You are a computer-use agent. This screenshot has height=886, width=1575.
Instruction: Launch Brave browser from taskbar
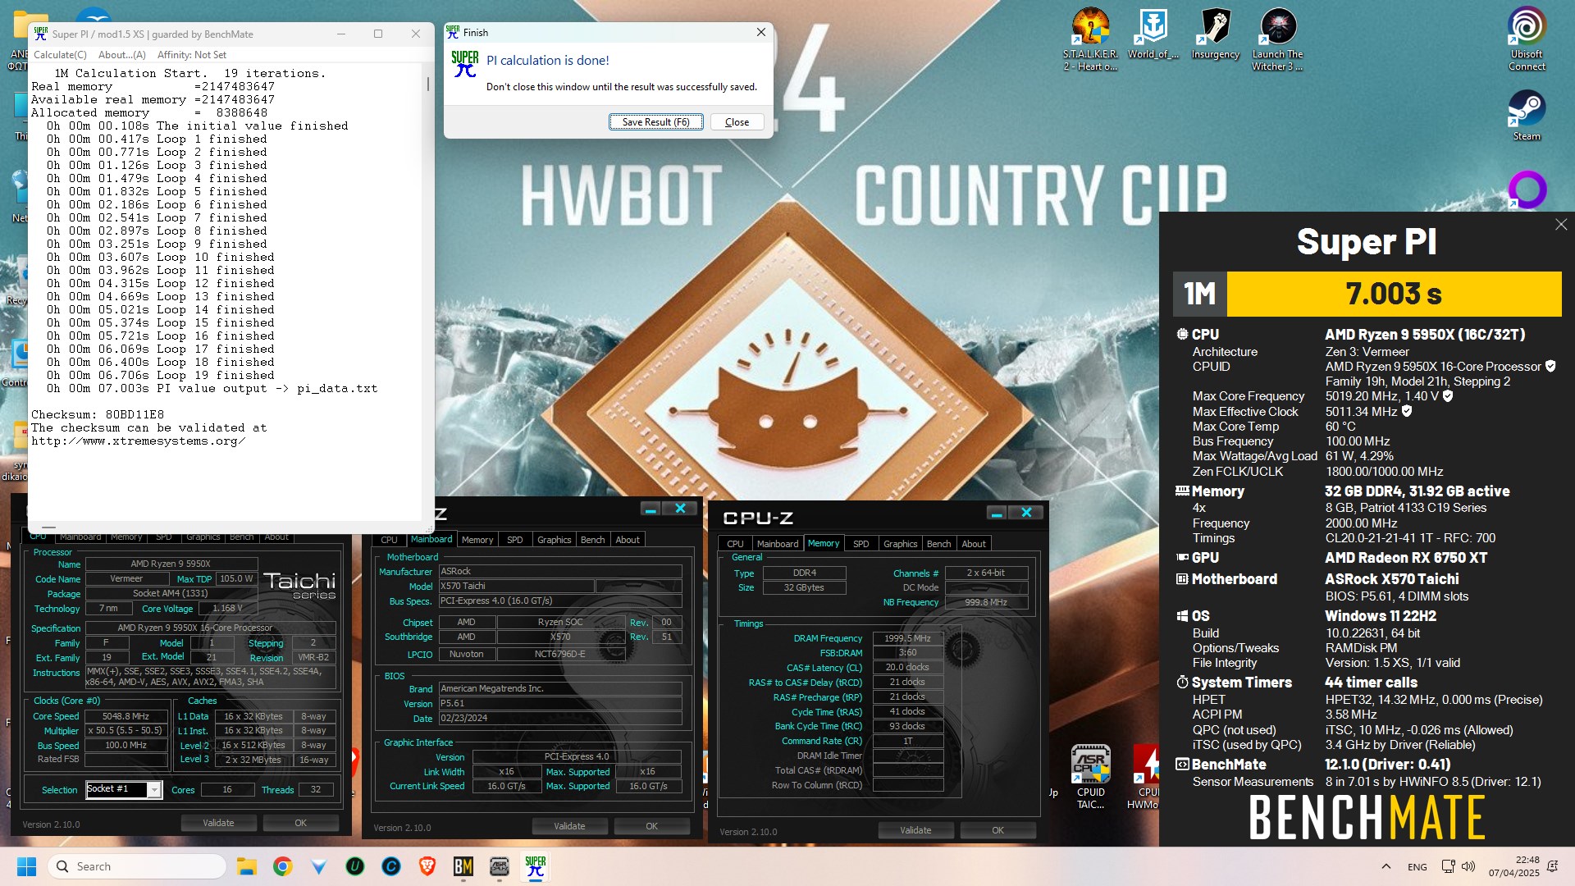427,866
